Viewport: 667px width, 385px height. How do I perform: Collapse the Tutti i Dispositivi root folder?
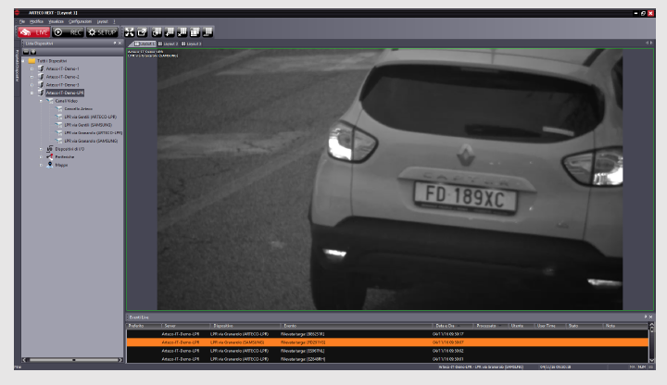(23, 61)
